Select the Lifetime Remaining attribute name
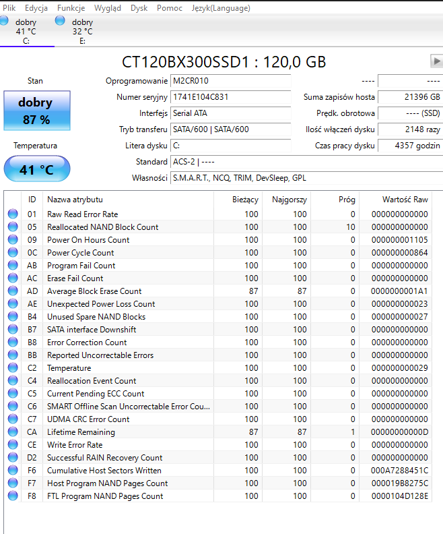443x534 pixels. (x=81, y=432)
